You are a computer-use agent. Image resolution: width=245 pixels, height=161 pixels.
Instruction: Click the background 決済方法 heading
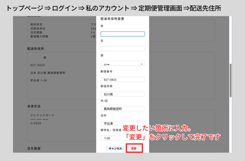(x=34, y=106)
